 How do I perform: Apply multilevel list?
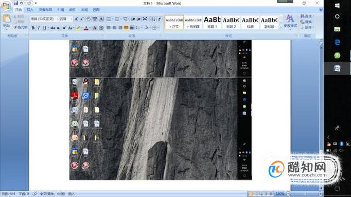pyautogui.click(x=125, y=19)
